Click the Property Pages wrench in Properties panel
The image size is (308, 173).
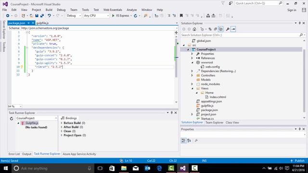[x=196, y=140]
